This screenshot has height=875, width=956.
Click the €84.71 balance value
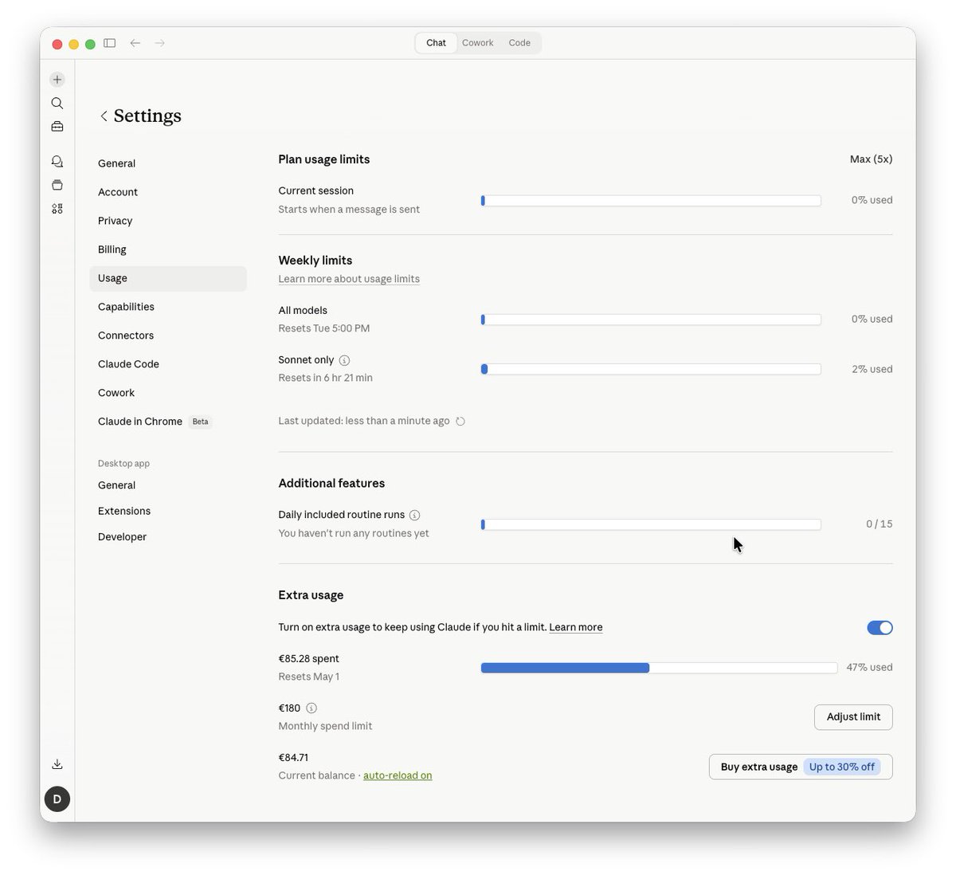pos(293,758)
